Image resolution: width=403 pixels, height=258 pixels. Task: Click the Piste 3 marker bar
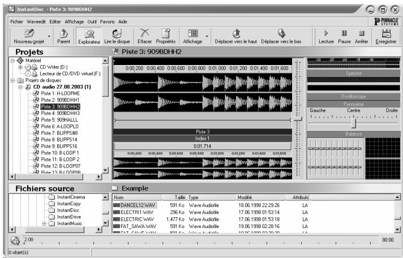pos(203,132)
